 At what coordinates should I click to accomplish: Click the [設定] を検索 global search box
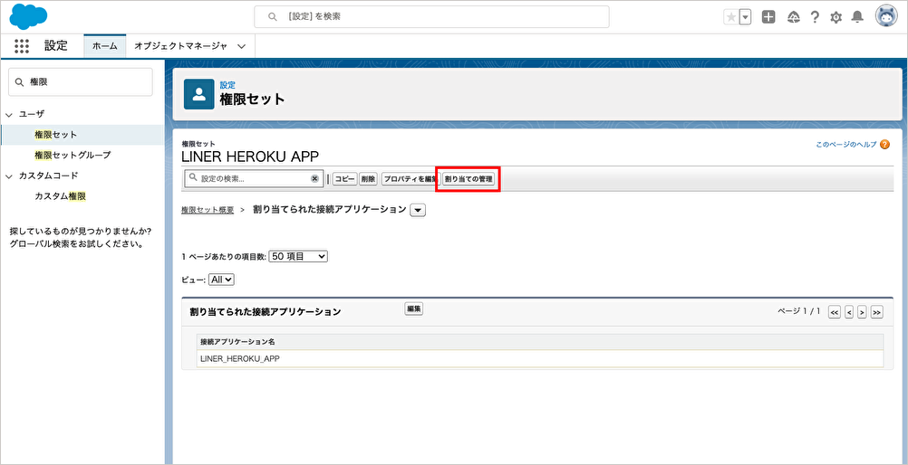click(x=431, y=17)
